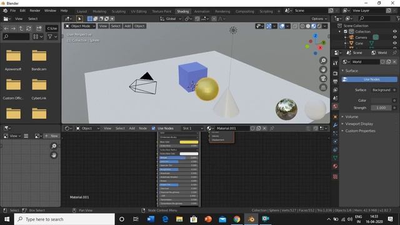The height and width of the screenshot is (225, 400).
Task: Open the Object Mode dropdown
Action: [80, 26]
